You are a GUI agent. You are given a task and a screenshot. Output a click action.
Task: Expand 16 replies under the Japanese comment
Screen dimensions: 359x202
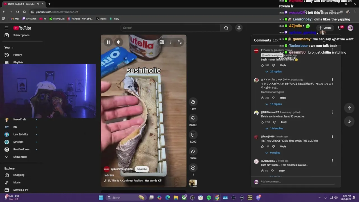[273, 104]
